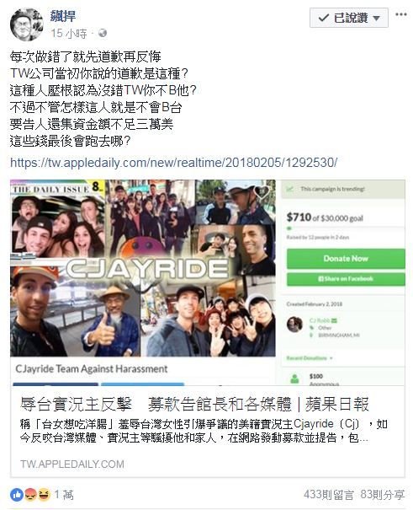413x510 pixels.
Task: Click the Share on Facebook button
Action: coord(346,279)
